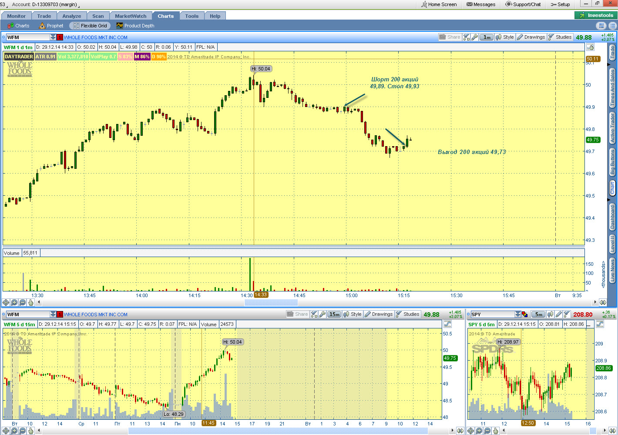Open the pencil Drawings icon in SPY chart
618x435 pixels.
559,315
